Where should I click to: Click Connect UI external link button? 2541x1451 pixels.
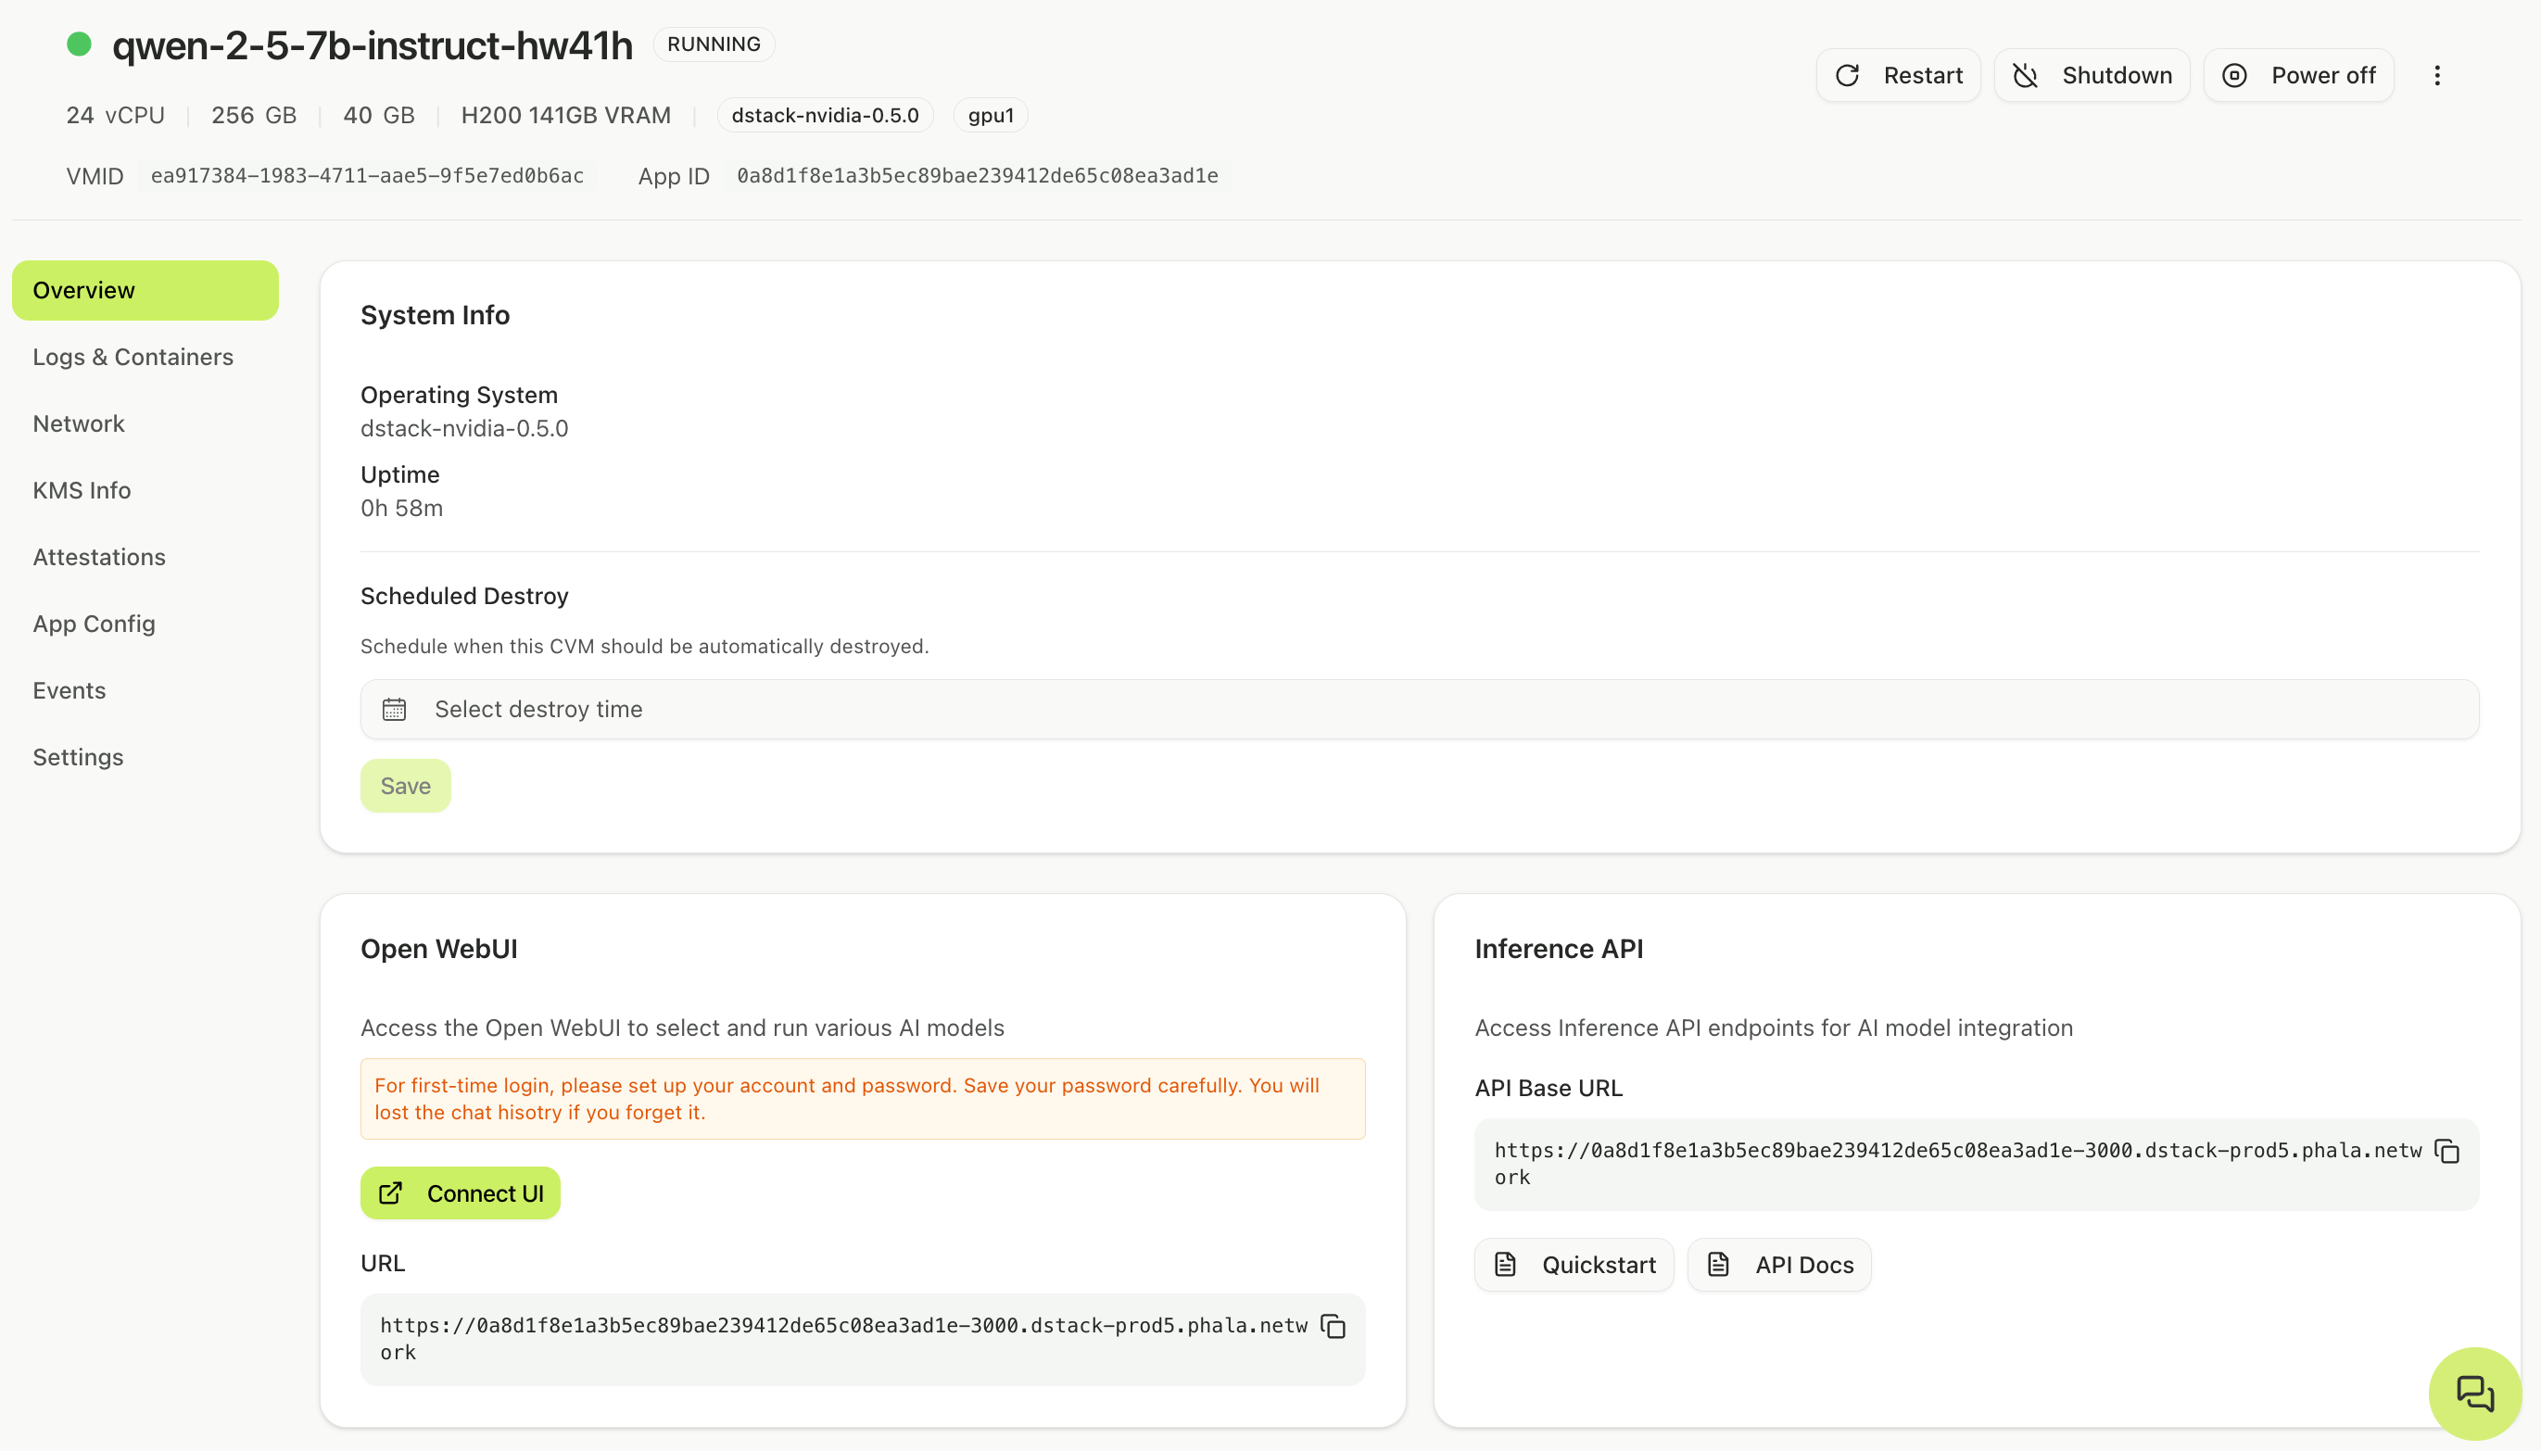tap(460, 1192)
